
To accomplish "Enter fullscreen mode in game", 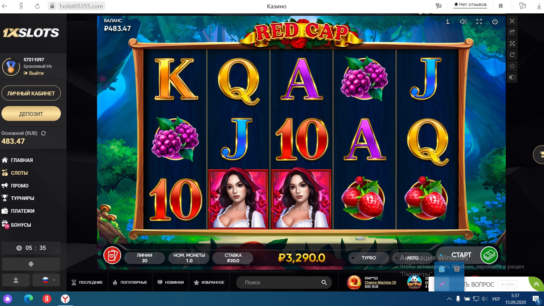I will coord(479,21).
